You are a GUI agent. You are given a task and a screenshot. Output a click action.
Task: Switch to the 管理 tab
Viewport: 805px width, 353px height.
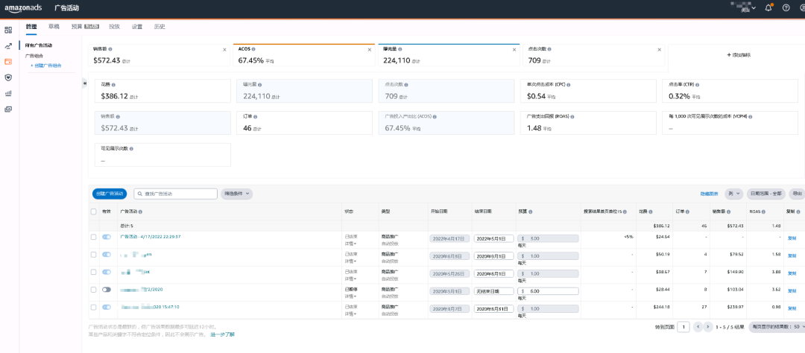[x=31, y=26]
